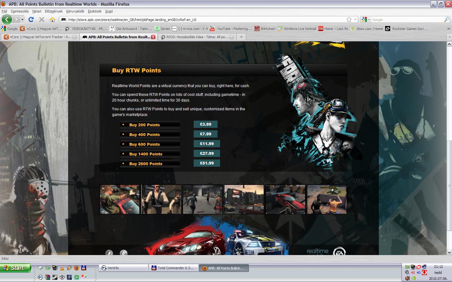Bookmark this page with the star icon
Image resolution: width=452 pixels, height=282 pixels.
349,19
